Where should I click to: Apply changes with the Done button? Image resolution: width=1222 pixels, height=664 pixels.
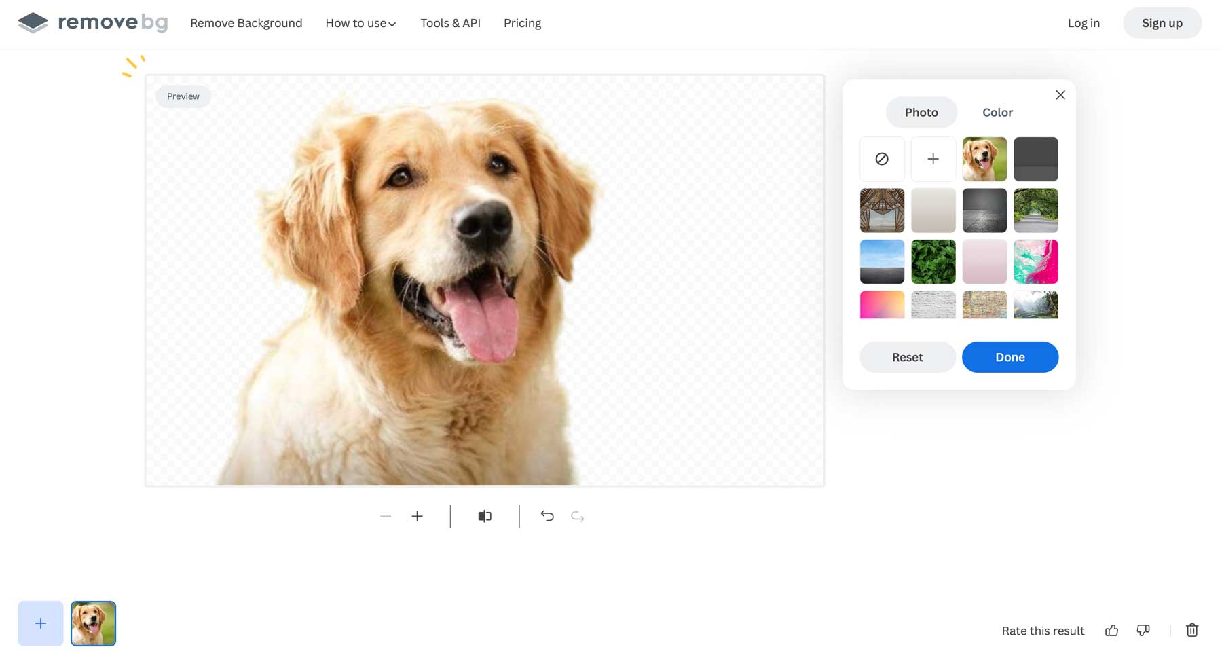coord(1010,356)
